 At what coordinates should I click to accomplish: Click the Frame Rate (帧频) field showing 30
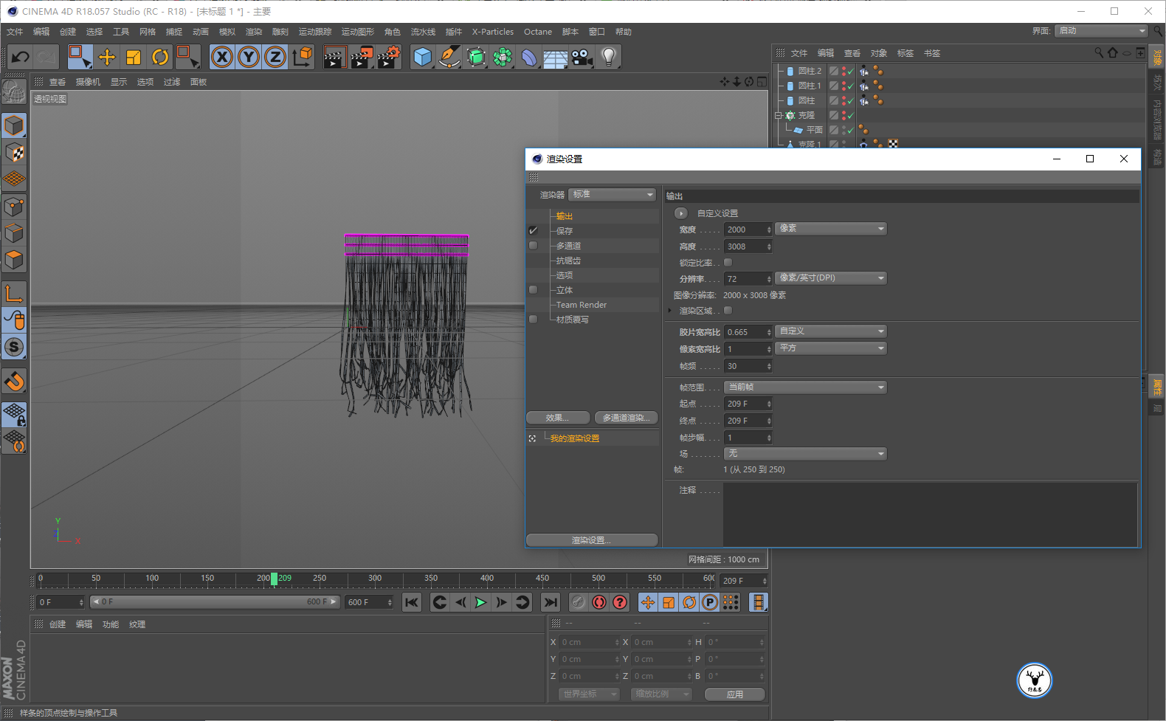pyautogui.click(x=748, y=366)
